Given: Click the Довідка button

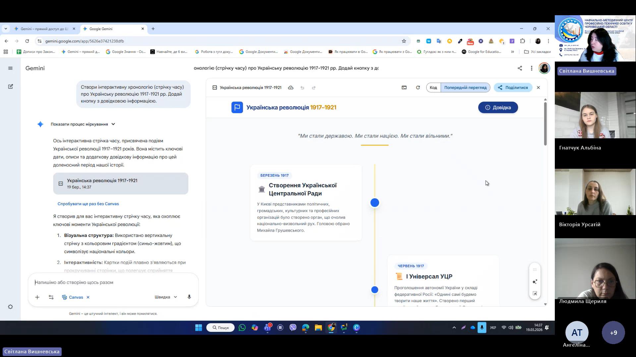Looking at the screenshot, I should (498, 108).
